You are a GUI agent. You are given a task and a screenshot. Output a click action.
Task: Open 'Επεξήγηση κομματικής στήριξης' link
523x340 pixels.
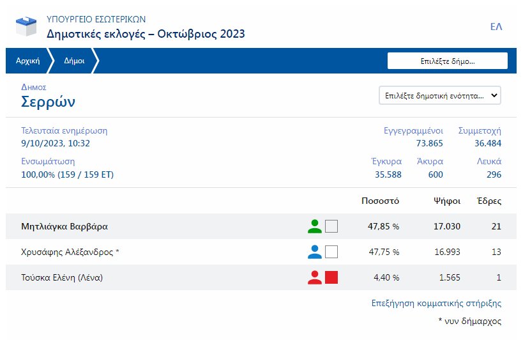tap(436, 304)
